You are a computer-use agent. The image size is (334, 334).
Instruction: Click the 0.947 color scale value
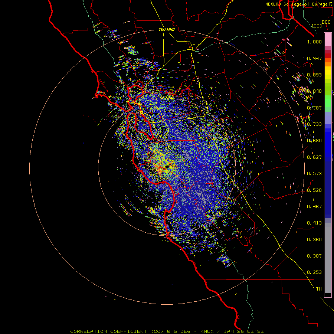click(314, 58)
